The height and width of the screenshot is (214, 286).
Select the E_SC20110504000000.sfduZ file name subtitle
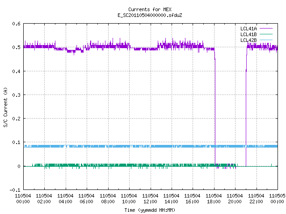coord(150,15)
